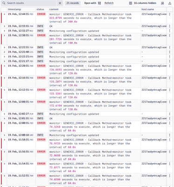174x187 pixels.
Task: Open row menu for the 12:44:55 record
Action: [x=169, y=14]
